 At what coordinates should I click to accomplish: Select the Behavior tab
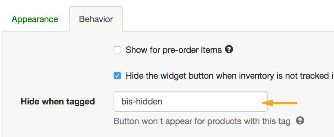[x=96, y=19]
